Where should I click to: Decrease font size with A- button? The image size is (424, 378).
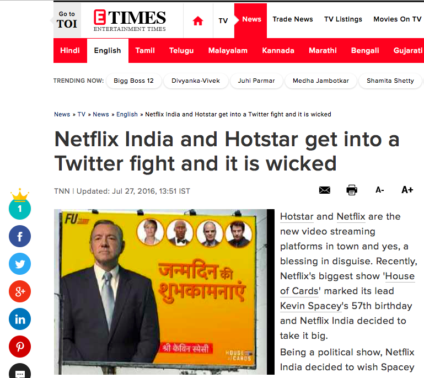380,190
